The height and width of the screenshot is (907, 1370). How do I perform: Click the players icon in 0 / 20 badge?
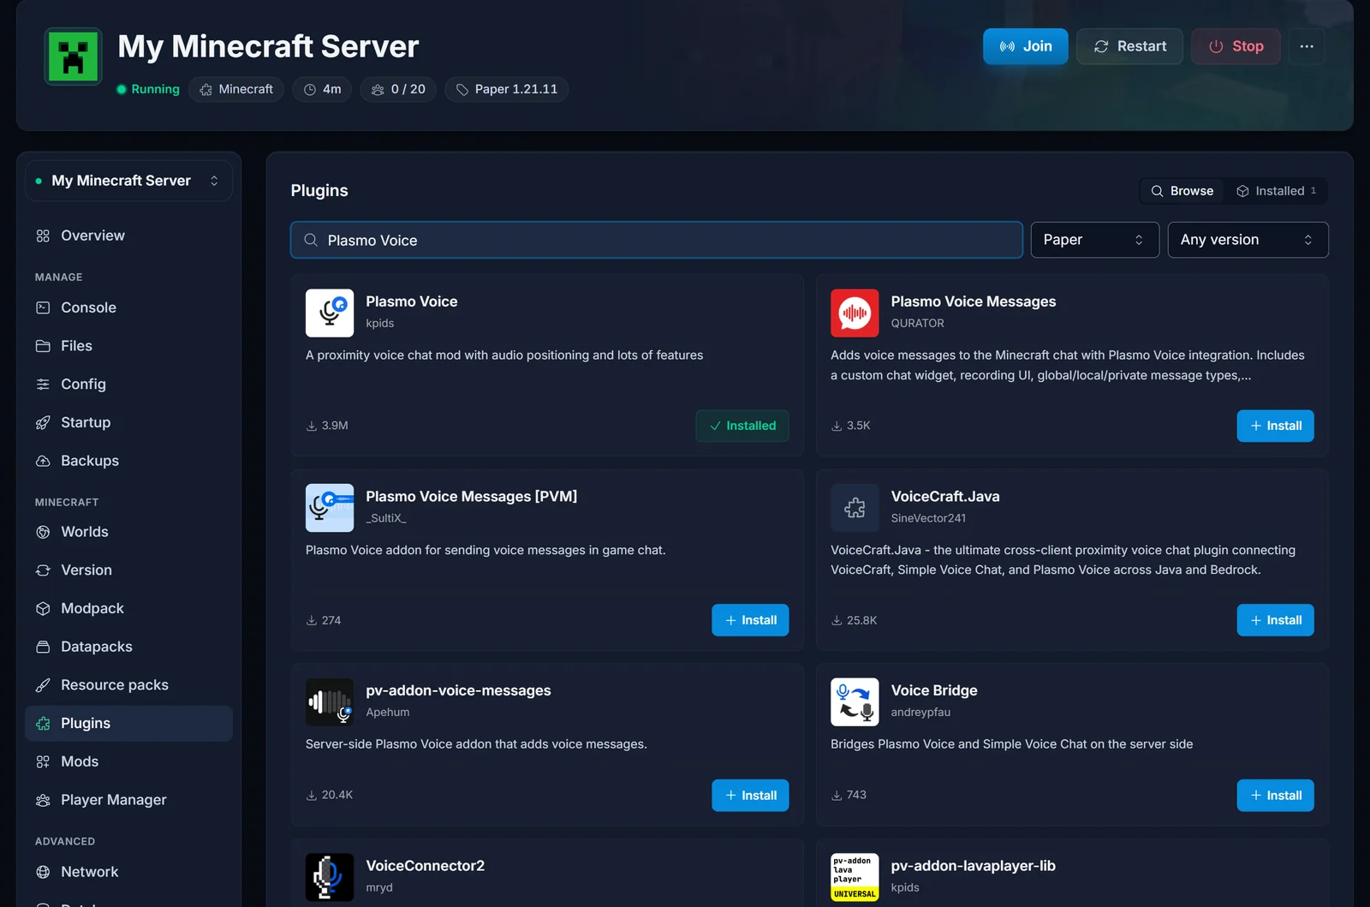click(378, 89)
